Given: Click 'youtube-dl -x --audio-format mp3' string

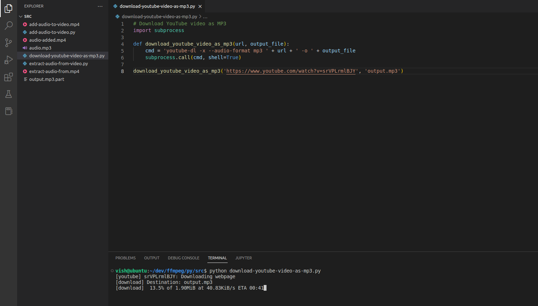Looking at the screenshot, I should tap(216, 51).
